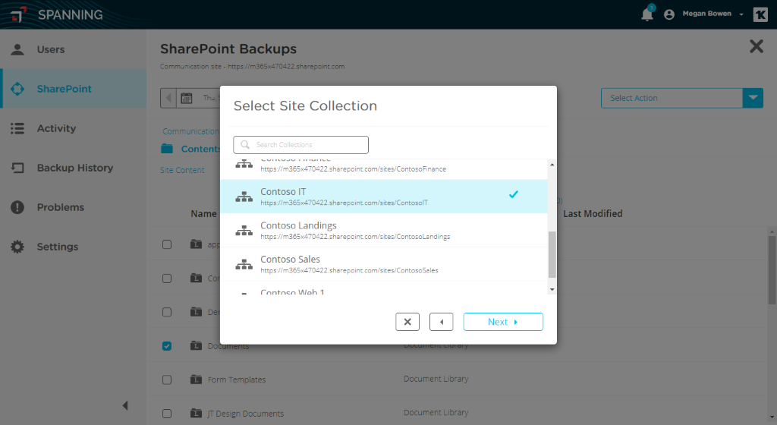Select the ContosoFinance site collection row
Viewport: 777px width, 425px height.
click(x=383, y=169)
